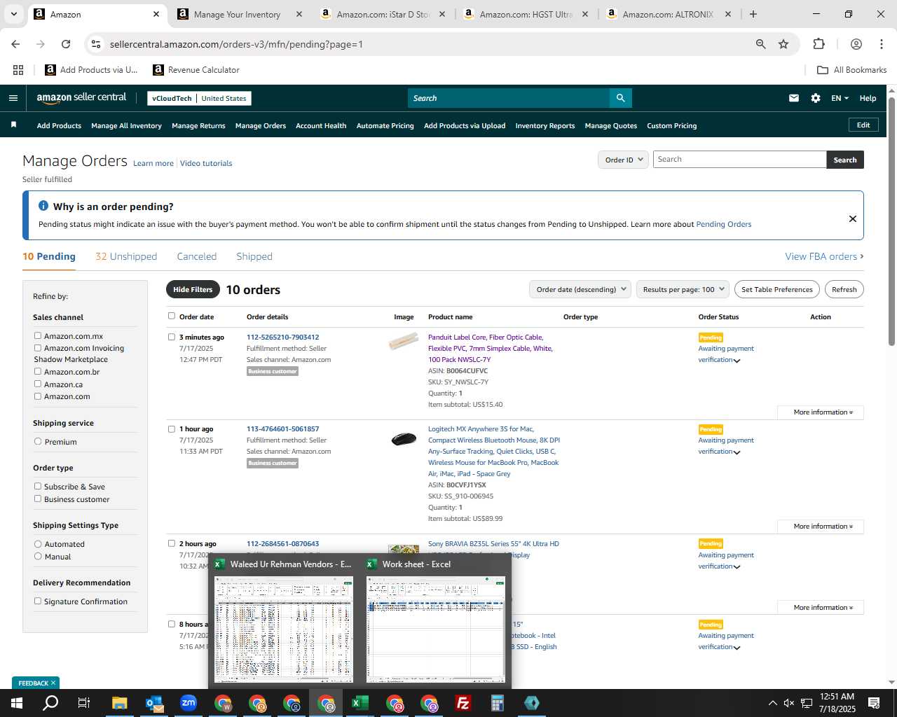Viewport: 897px width, 717px height.
Task: Open the Results per page dropdown
Action: [683, 289]
